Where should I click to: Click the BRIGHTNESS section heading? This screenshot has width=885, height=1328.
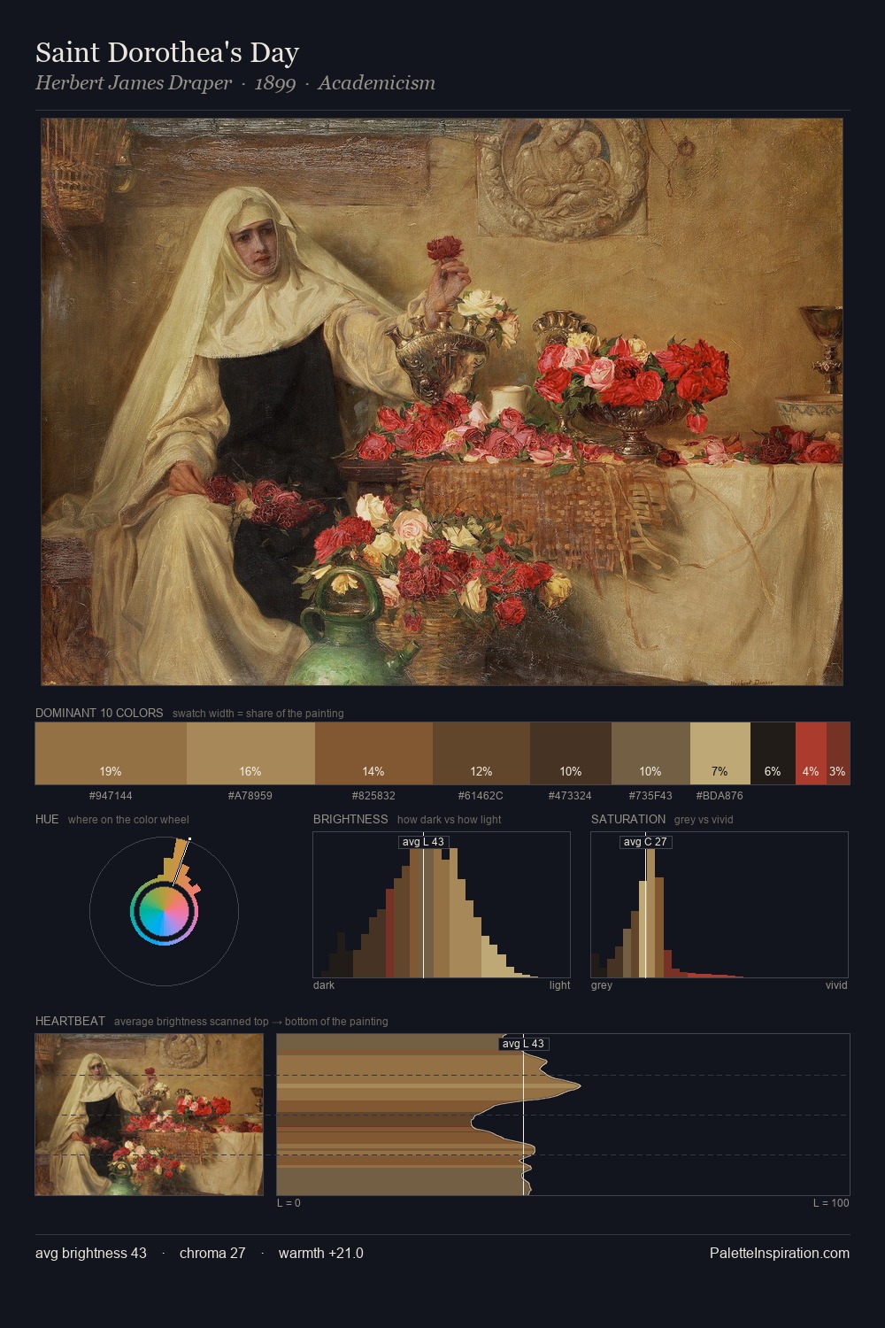coord(350,819)
